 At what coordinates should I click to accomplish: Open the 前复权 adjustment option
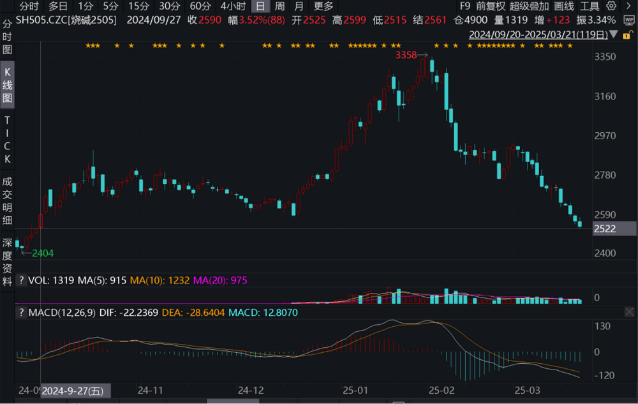[x=491, y=6]
